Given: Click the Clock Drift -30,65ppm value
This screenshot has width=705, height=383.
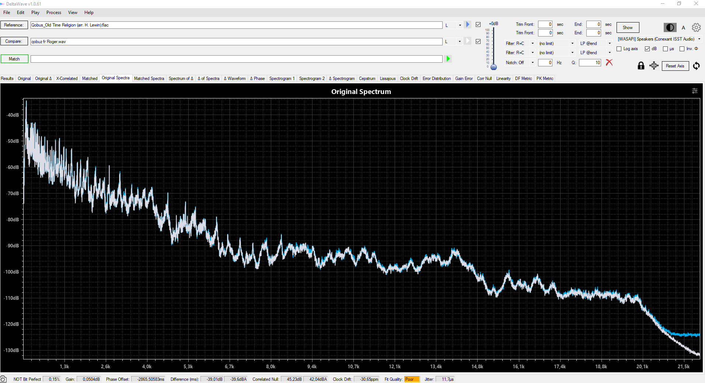Looking at the screenshot, I should (366, 379).
